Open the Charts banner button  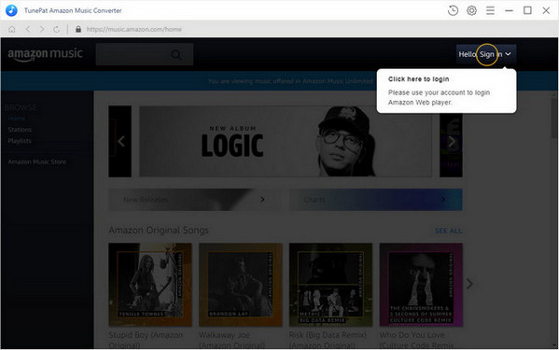point(376,200)
